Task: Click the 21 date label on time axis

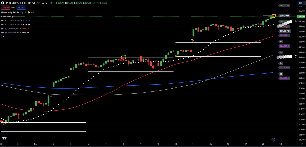Action: [x=281, y=144]
